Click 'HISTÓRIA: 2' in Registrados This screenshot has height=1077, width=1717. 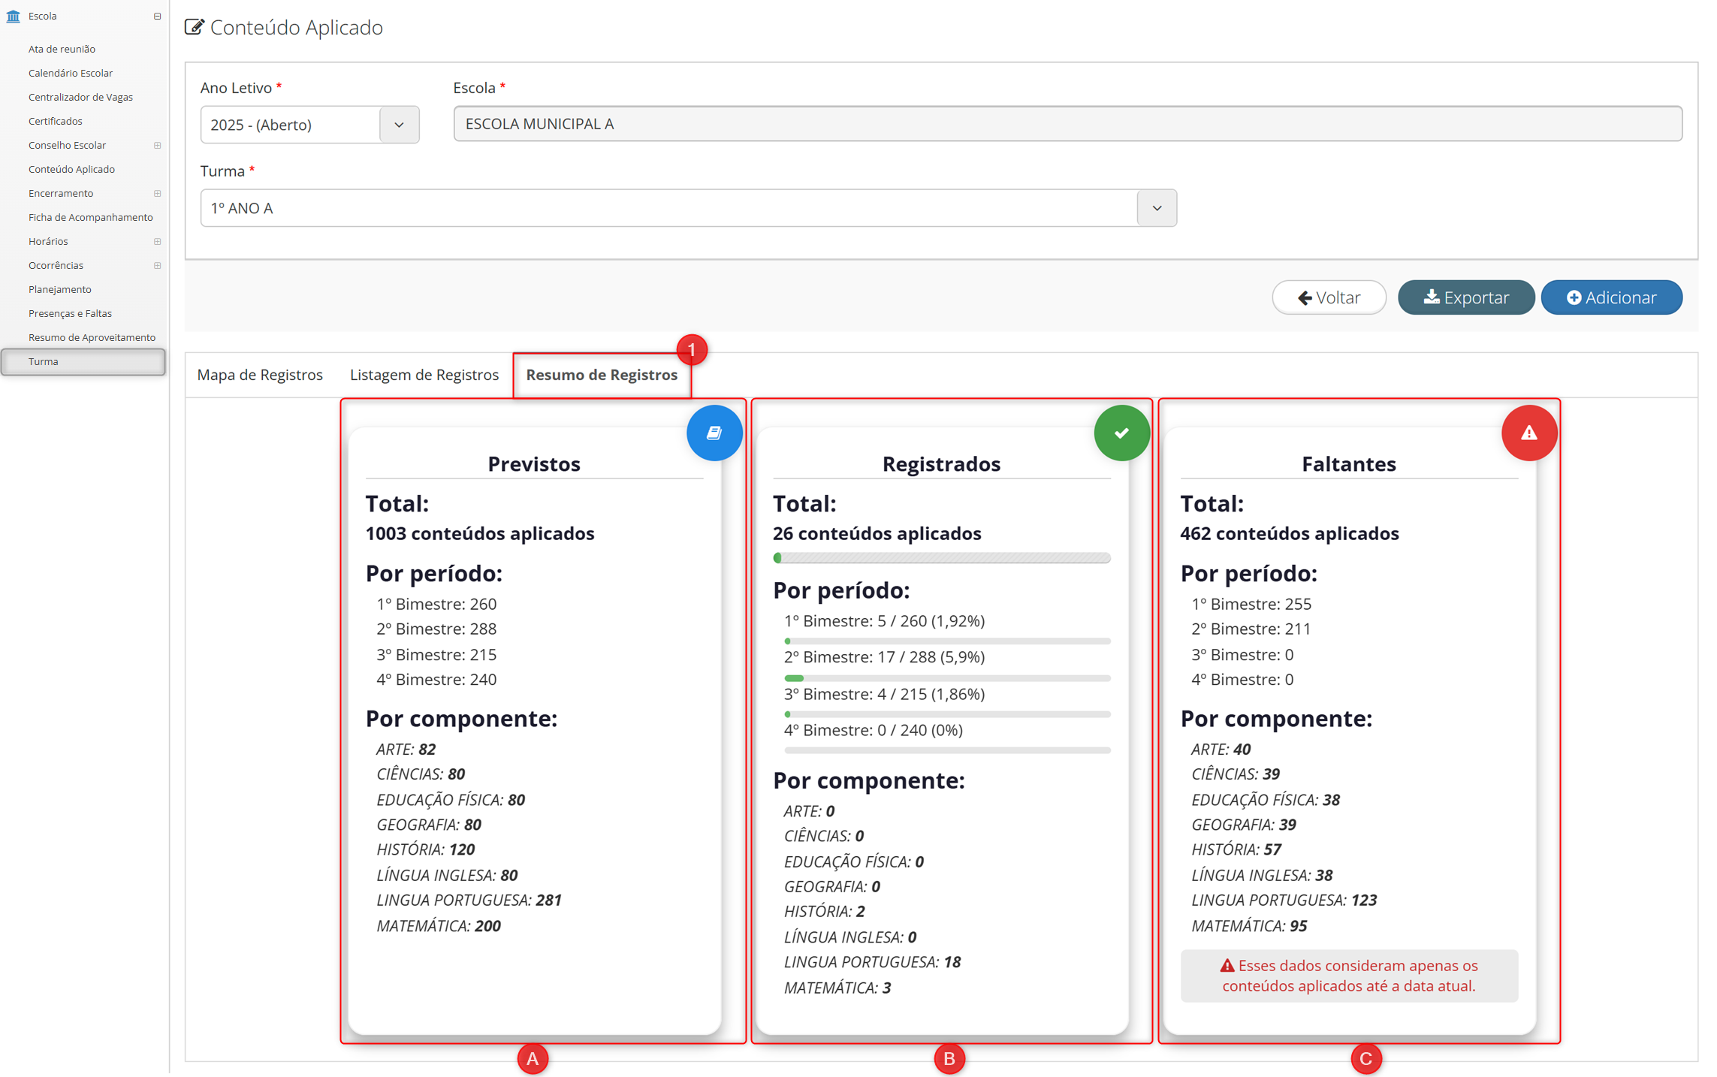pyautogui.click(x=825, y=911)
